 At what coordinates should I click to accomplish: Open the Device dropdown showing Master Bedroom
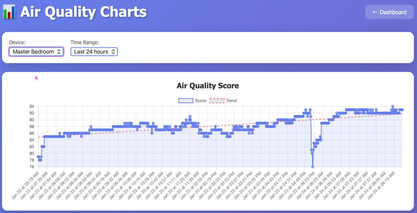(x=36, y=52)
